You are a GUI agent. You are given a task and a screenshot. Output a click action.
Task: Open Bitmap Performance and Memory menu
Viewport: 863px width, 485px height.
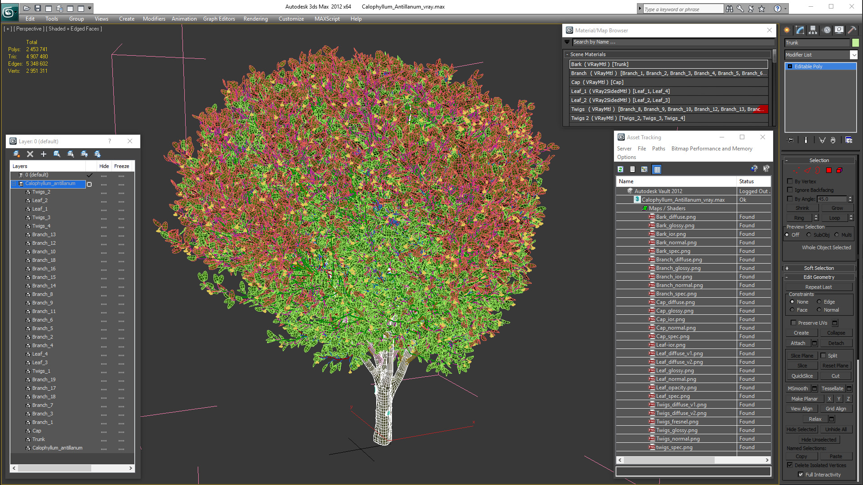tap(712, 149)
